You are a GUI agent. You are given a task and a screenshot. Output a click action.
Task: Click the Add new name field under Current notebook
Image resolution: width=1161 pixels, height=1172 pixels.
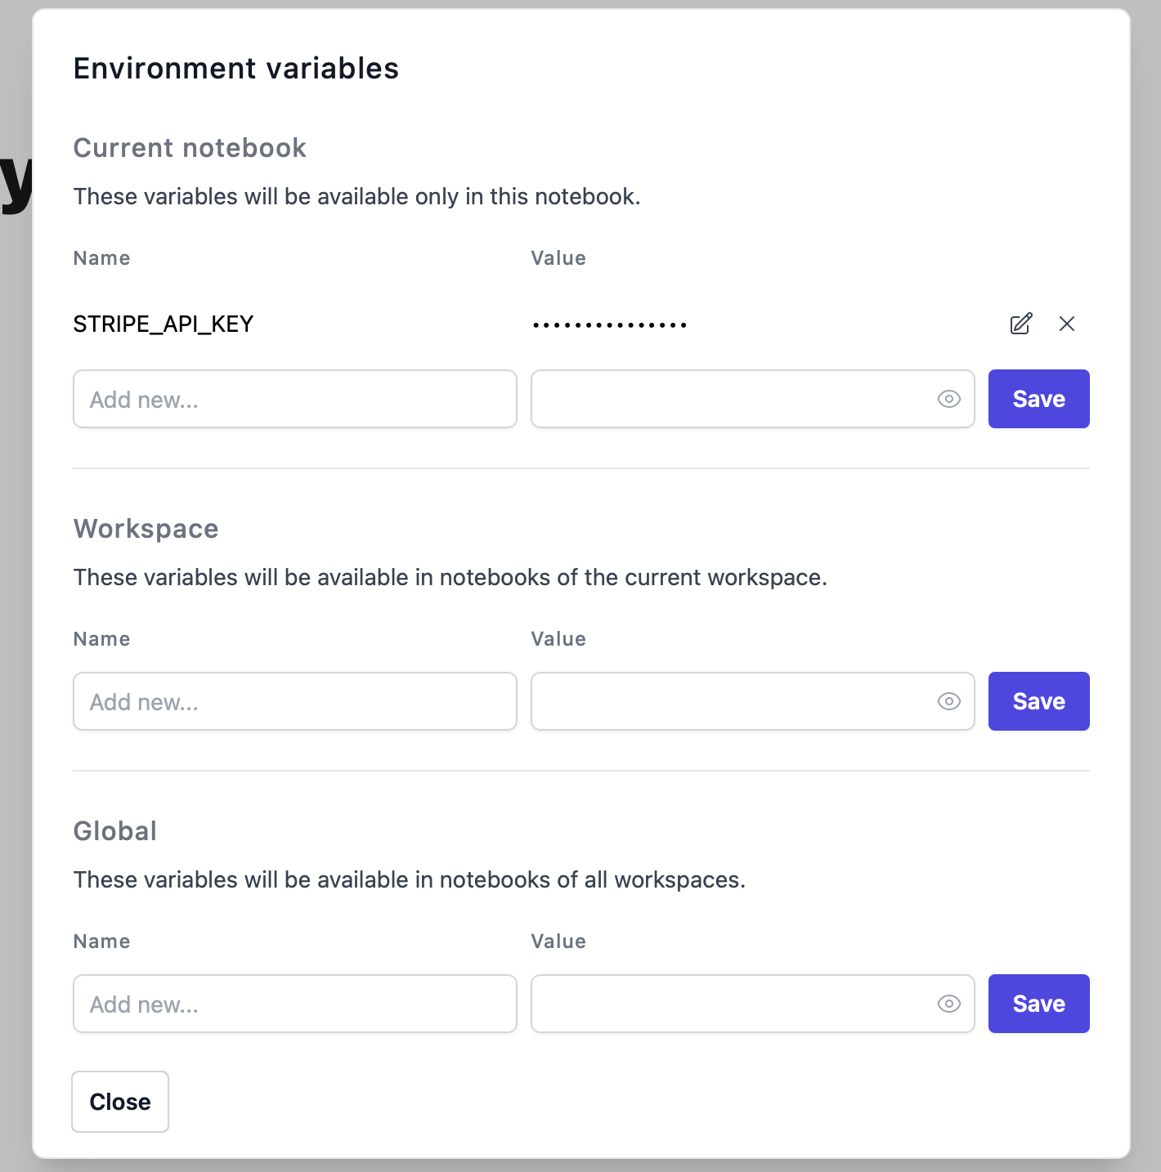point(294,399)
